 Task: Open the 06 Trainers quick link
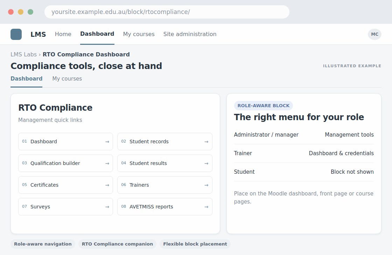tap(165, 185)
